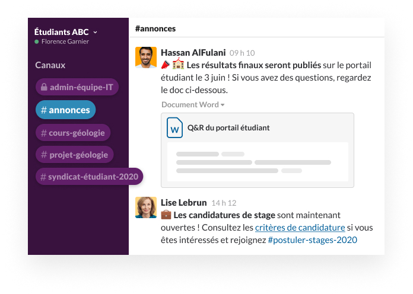Image resolution: width=413 pixels, height=294 pixels.
Task: Open the cours-géologie channel
Action: coord(73,133)
